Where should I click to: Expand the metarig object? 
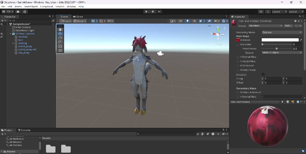pyautogui.click(x=13, y=43)
